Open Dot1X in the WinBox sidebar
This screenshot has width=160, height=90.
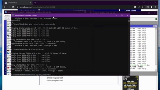tap(9, 65)
